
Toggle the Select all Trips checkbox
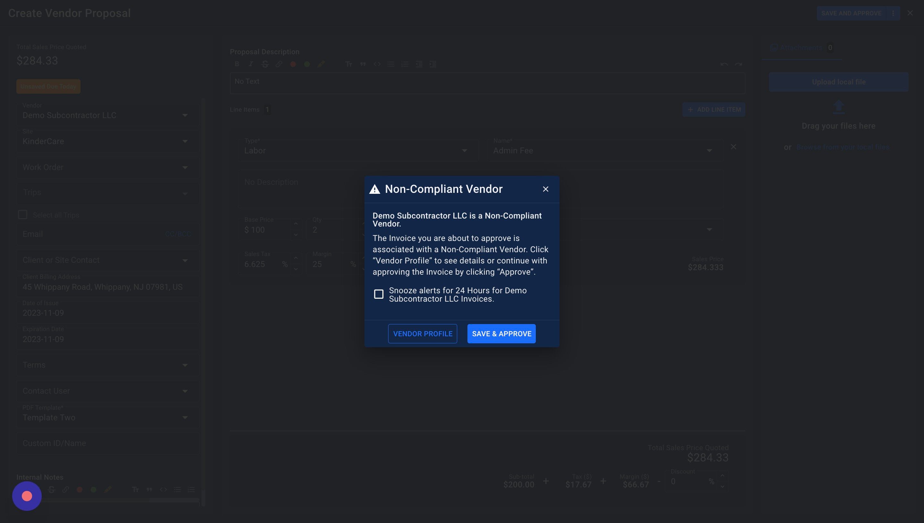(x=23, y=215)
